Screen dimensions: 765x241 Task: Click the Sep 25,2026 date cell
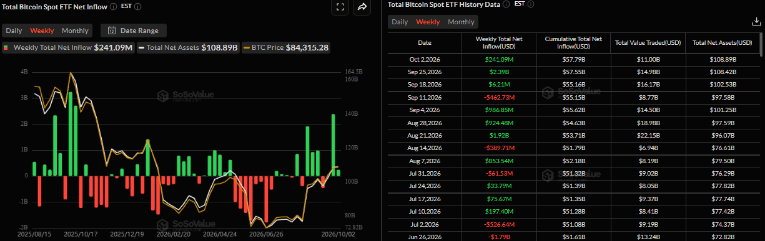(x=425, y=72)
